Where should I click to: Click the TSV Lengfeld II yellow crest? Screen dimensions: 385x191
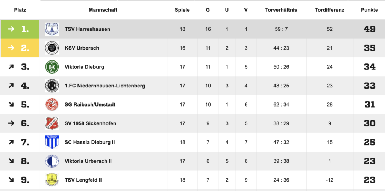[52, 180]
